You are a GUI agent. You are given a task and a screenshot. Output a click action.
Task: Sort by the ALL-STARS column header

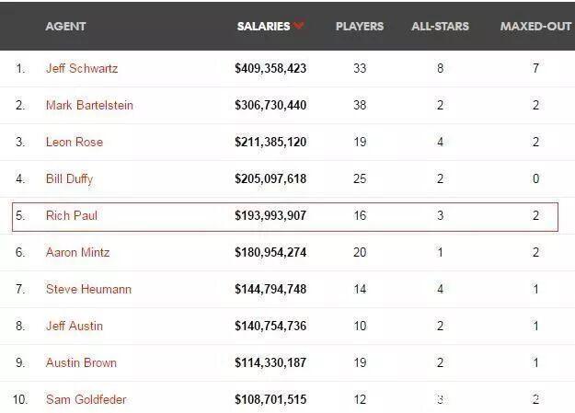tap(440, 27)
